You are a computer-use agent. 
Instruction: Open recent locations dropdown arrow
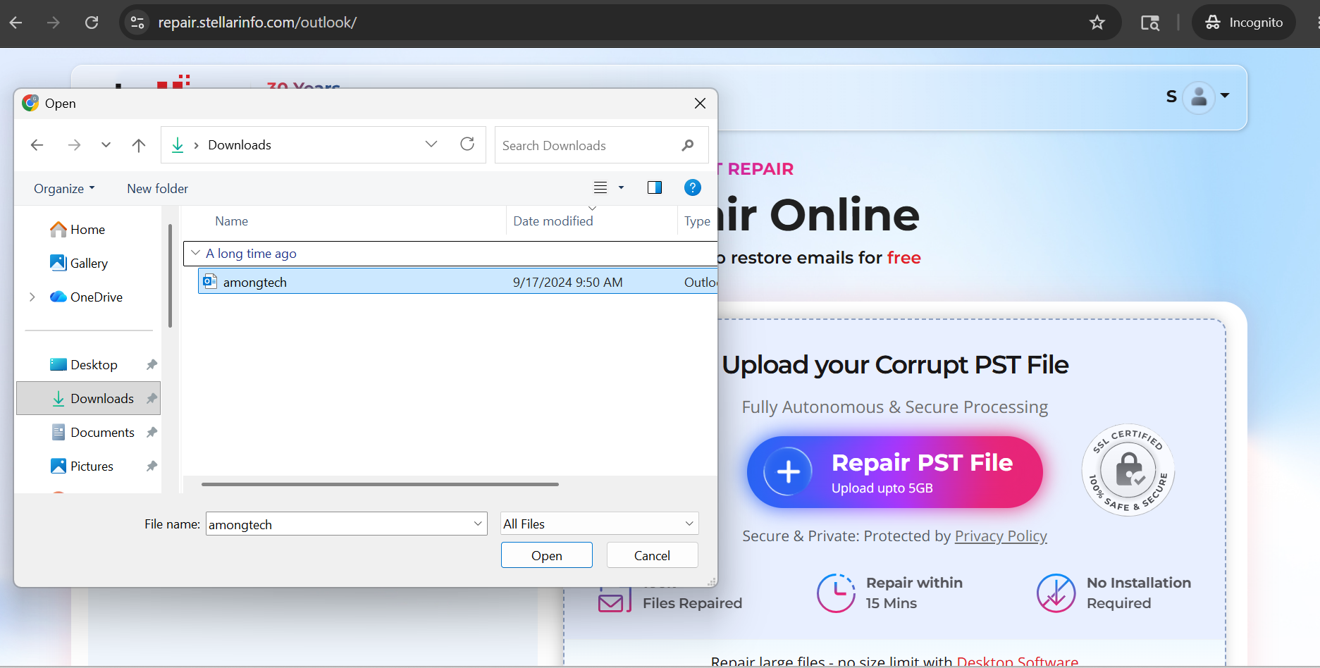coord(106,145)
